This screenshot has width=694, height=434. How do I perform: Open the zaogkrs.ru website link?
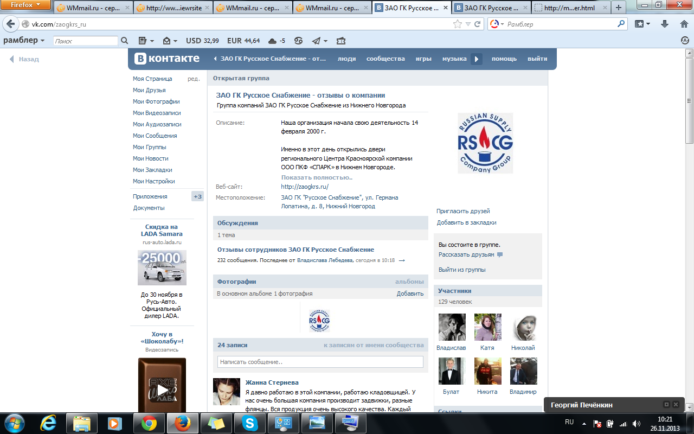pos(305,187)
